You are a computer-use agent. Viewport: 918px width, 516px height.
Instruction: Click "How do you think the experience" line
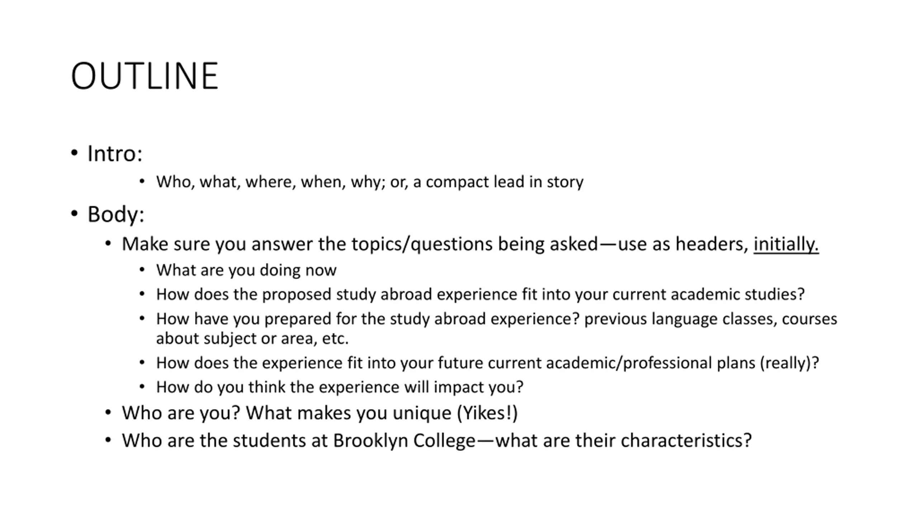click(x=339, y=387)
